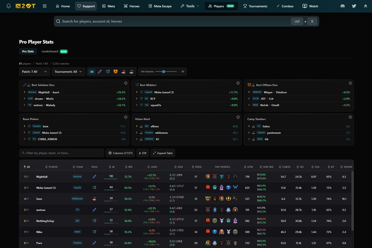Image resolution: width=372 pixels, height=248 pixels.
Task: Open the Combos page
Action: [x=285, y=6]
